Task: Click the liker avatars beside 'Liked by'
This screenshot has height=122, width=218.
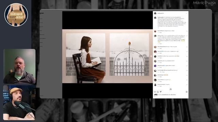Action: [x=156, y=95]
